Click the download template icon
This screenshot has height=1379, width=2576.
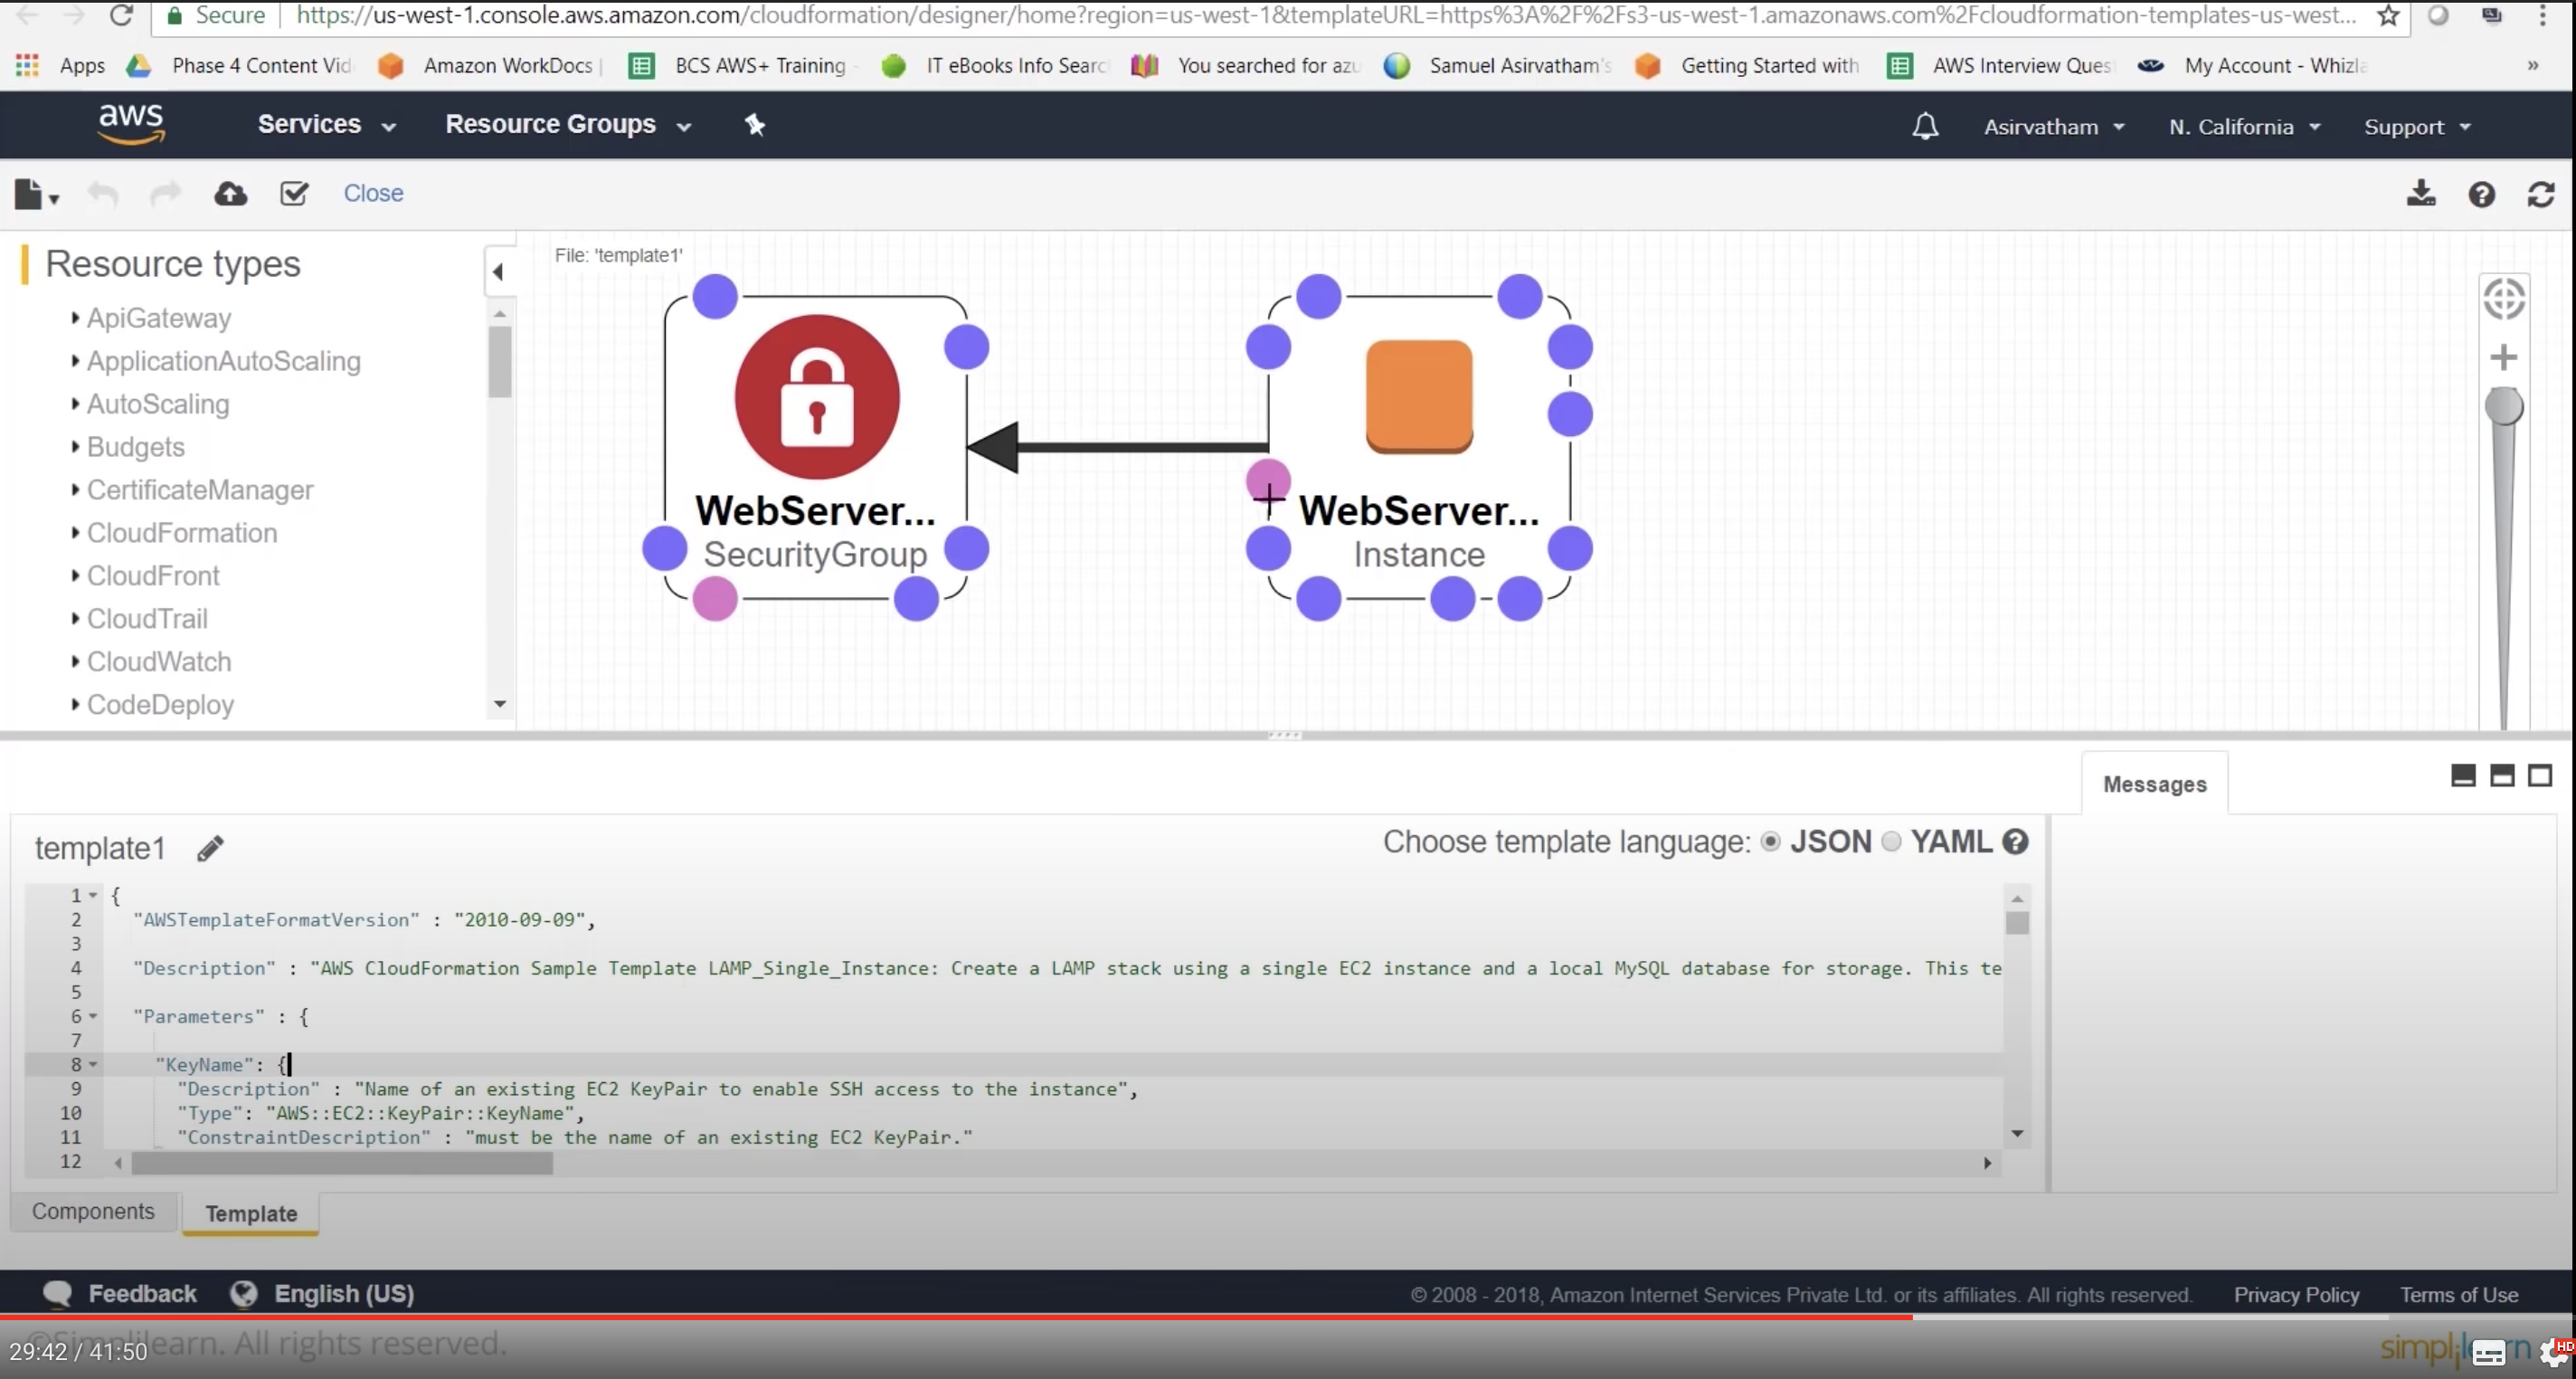pyautogui.click(x=2420, y=193)
